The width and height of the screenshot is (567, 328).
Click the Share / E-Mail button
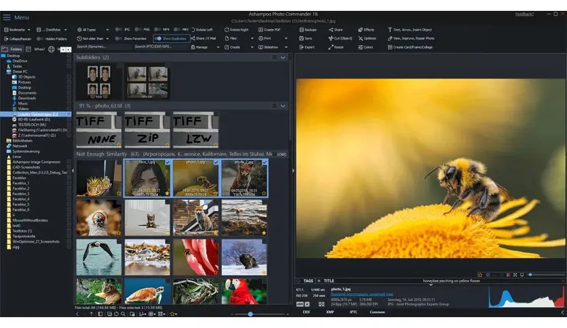click(x=203, y=39)
